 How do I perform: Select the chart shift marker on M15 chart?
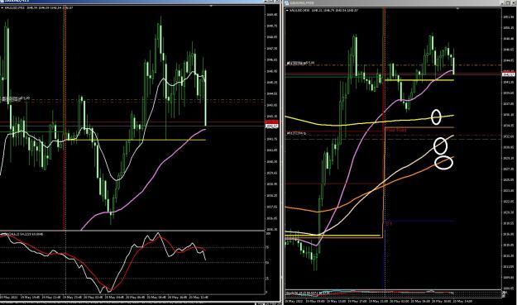tap(211, 6)
